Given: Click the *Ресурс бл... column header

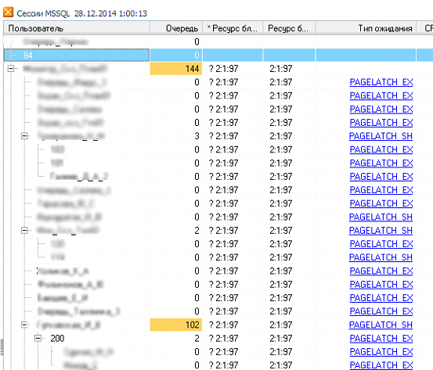Looking at the screenshot, I should 233,28.
